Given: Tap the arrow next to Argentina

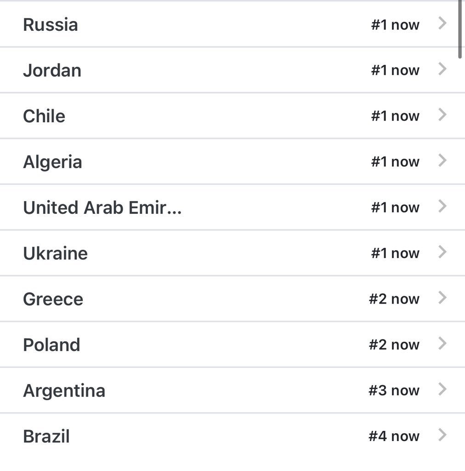Looking at the screenshot, I should 442,389.
